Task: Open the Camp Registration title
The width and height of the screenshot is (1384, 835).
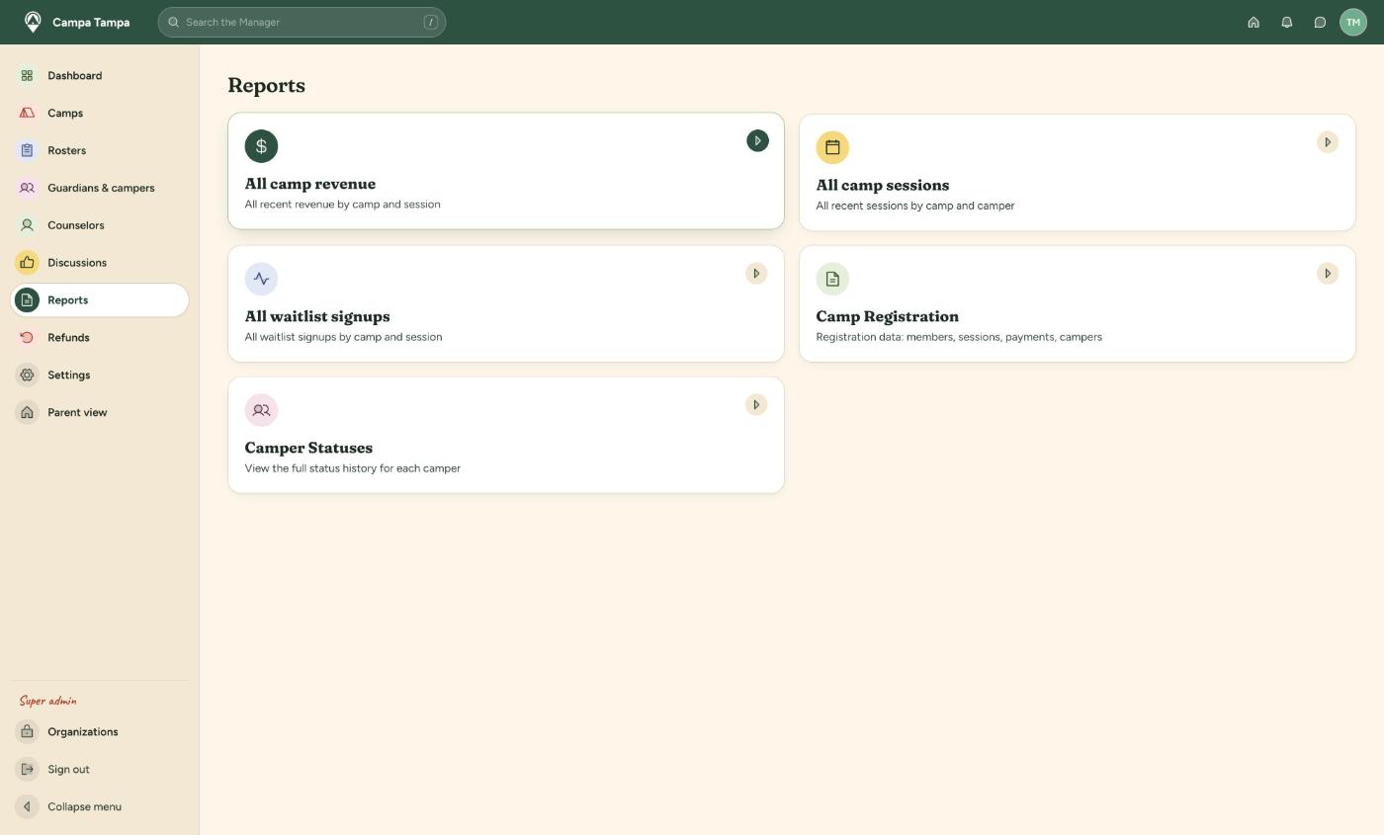Action: click(888, 316)
